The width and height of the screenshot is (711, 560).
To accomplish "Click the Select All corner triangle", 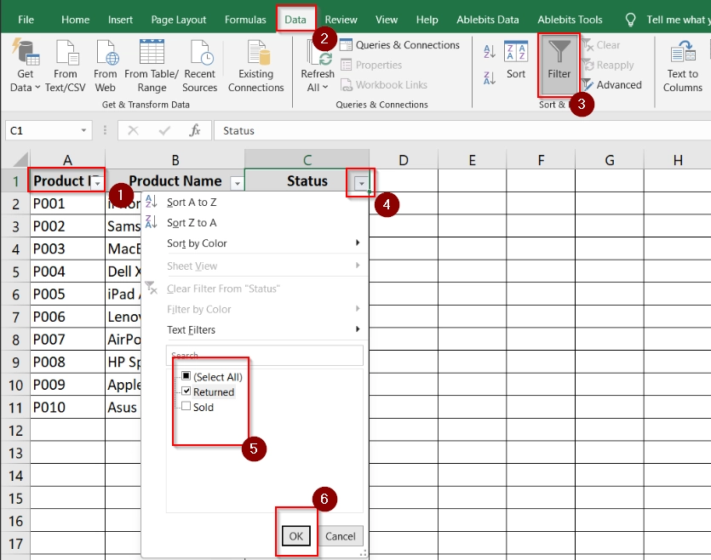I will [20, 159].
